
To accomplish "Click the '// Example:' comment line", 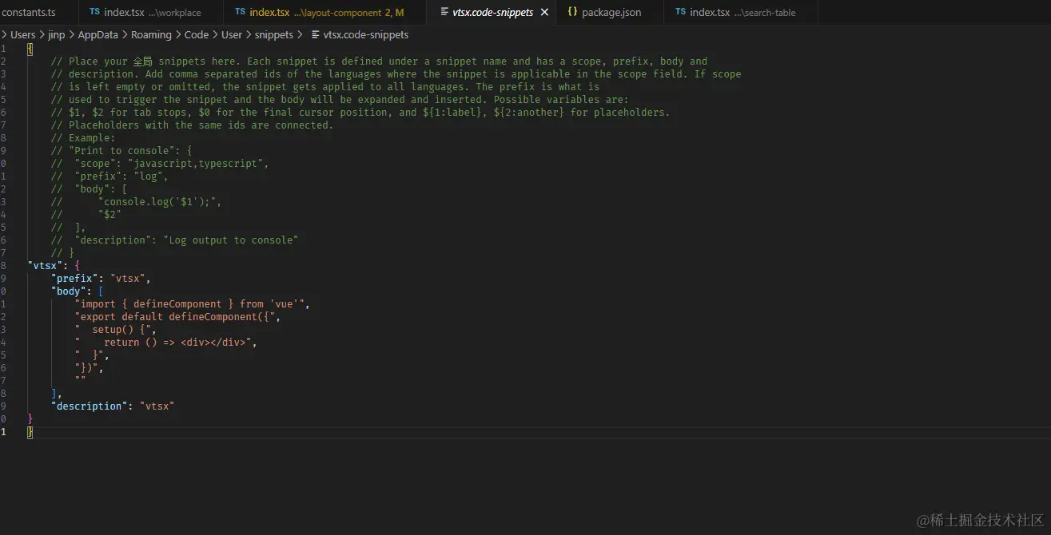I will 83,138.
